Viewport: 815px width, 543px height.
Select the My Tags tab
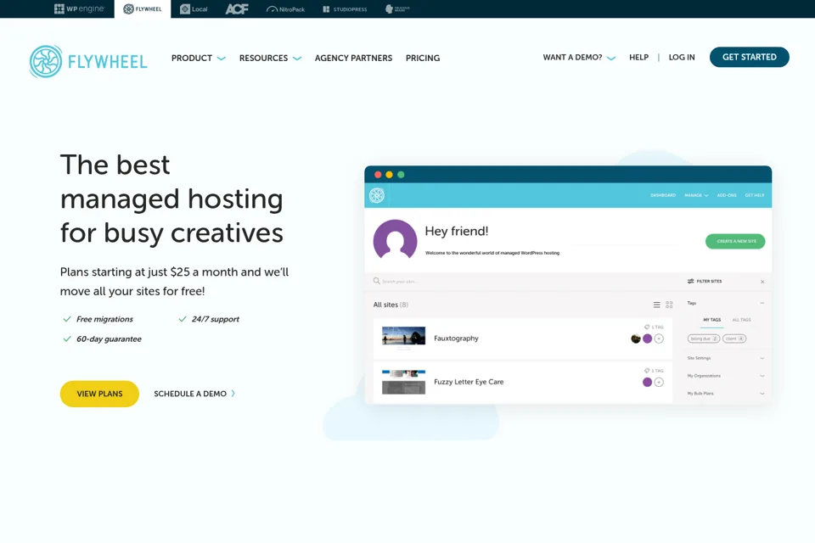(711, 320)
